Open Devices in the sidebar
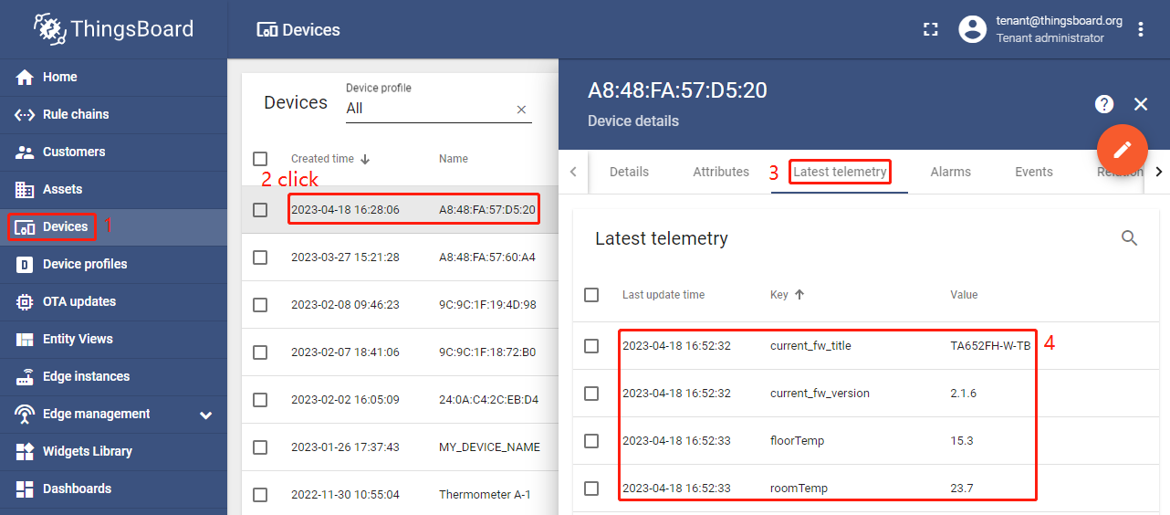 (x=113, y=227)
